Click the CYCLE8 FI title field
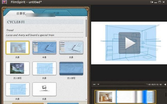This screenshot has height=104, width=167. coord(44,22)
